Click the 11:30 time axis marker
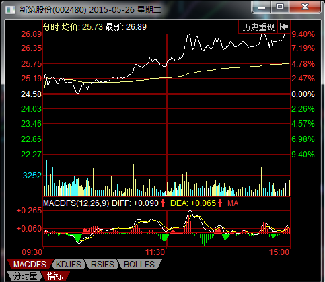 [155, 252]
